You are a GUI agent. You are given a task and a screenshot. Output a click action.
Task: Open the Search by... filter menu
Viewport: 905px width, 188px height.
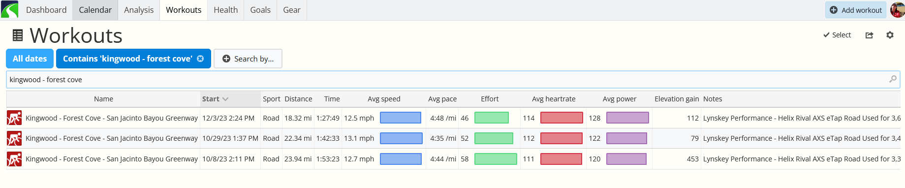[248, 59]
